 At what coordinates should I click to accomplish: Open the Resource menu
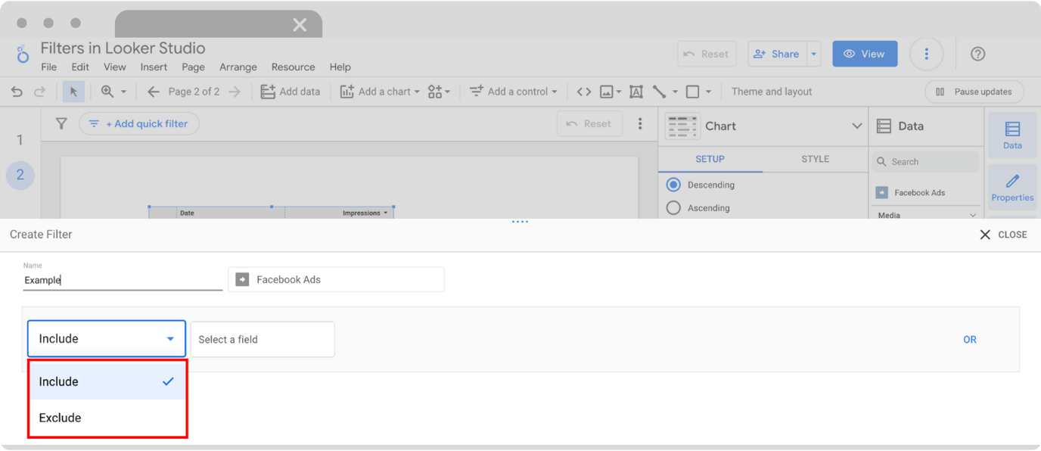coord(293,67)
